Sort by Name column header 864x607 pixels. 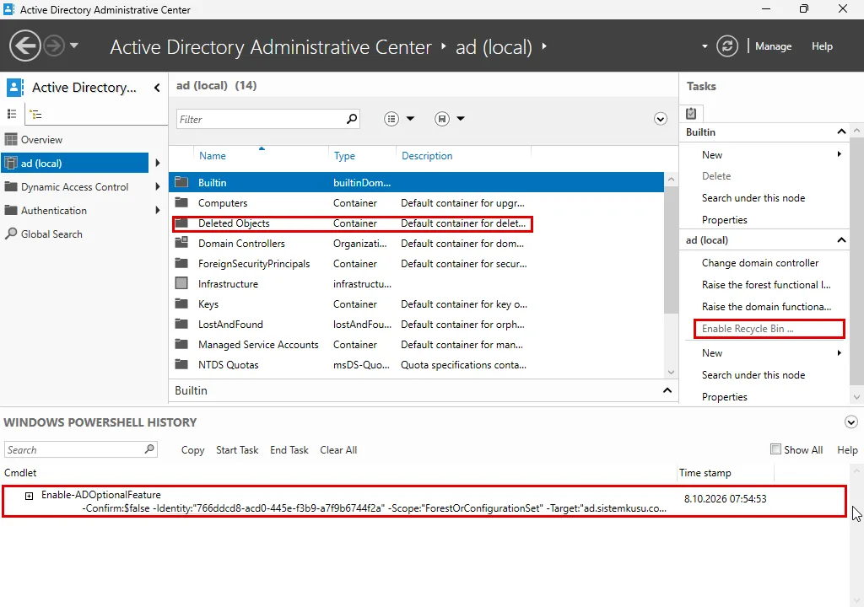[x=212, y=156]
